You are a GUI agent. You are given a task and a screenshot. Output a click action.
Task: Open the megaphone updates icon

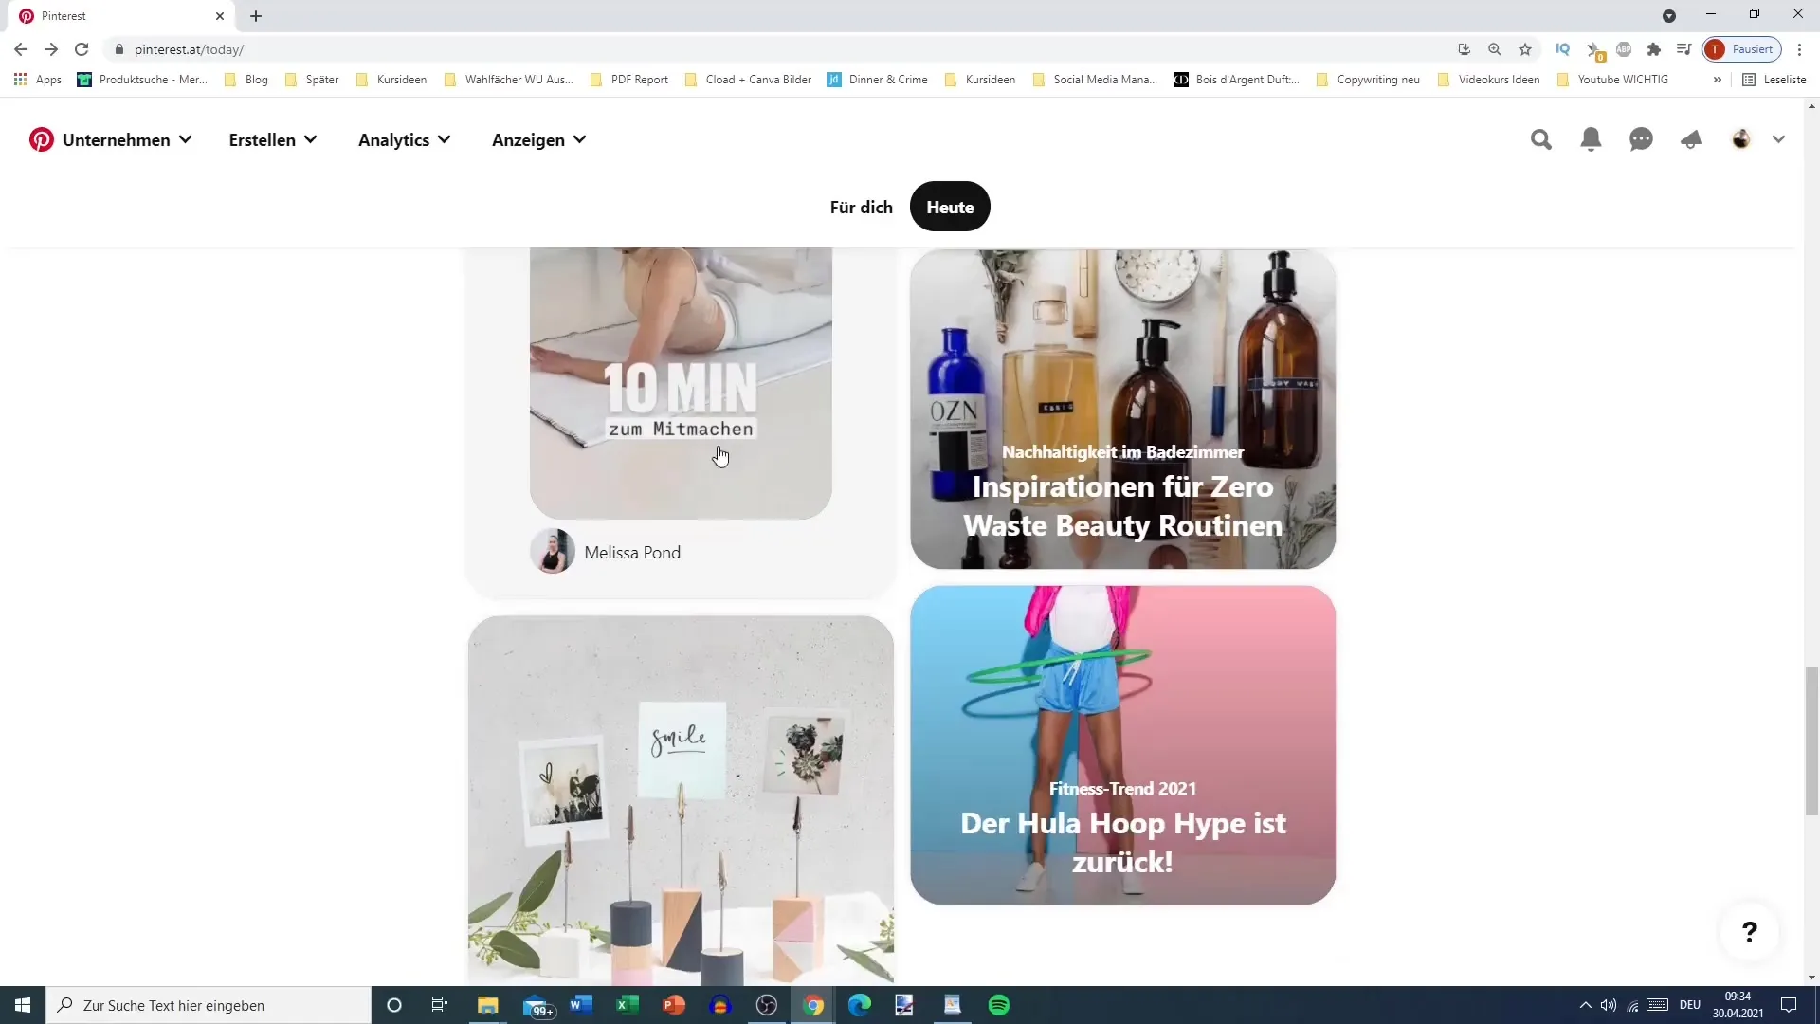pos(1691,140)
